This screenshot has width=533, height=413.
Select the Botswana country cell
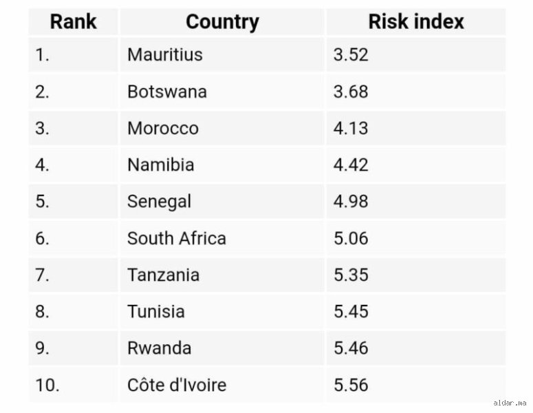[222, 92]
